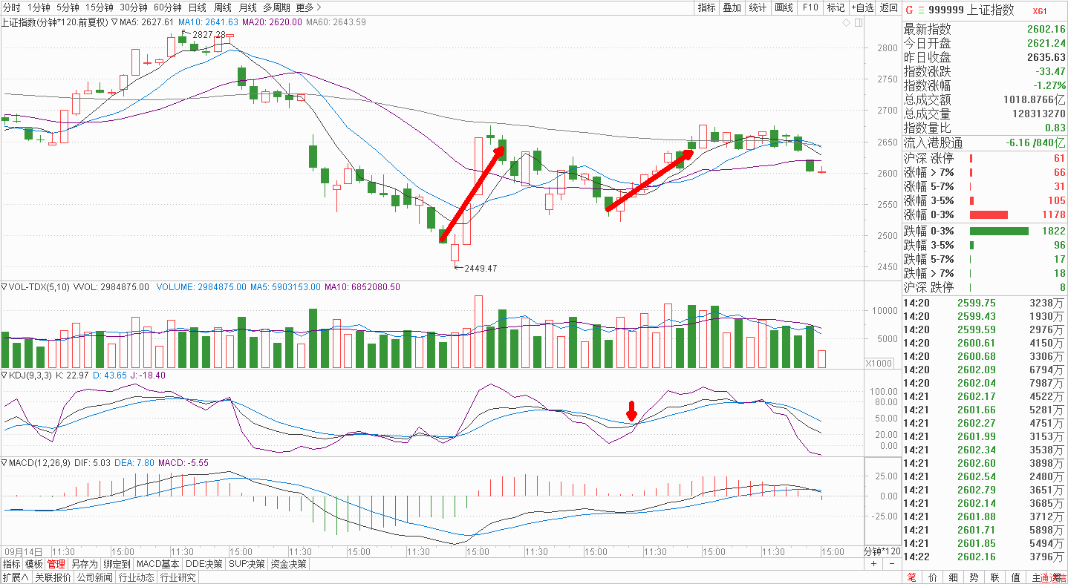
Task: Select the 价 price tab
Action: [x=932, y=577]
